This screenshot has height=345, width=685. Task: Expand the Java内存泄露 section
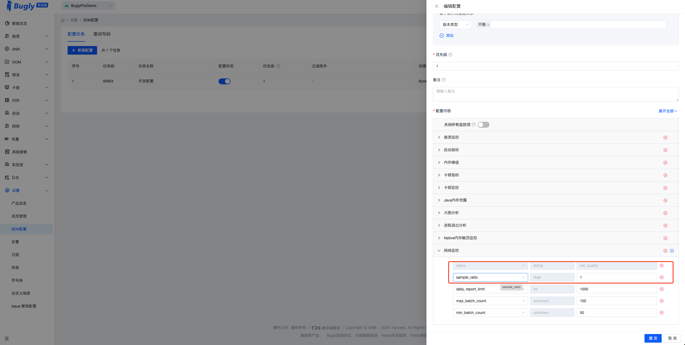439,200
